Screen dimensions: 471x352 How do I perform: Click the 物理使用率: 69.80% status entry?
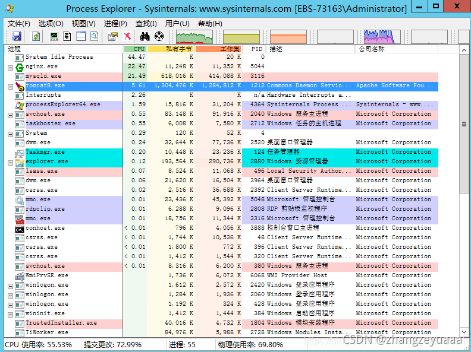(x=250, y=345)
